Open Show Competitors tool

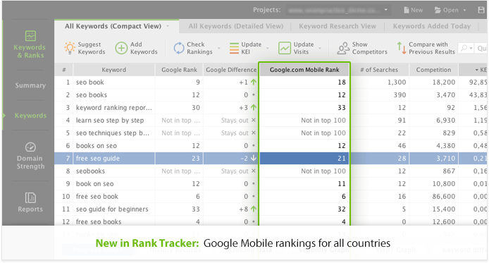tap(362, 48)
